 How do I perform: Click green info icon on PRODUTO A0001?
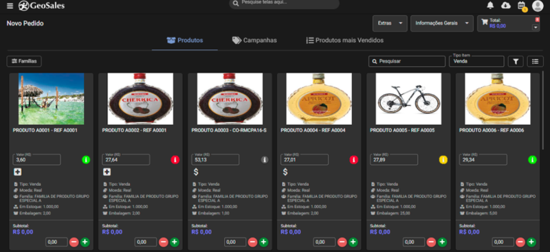[86, 160]
